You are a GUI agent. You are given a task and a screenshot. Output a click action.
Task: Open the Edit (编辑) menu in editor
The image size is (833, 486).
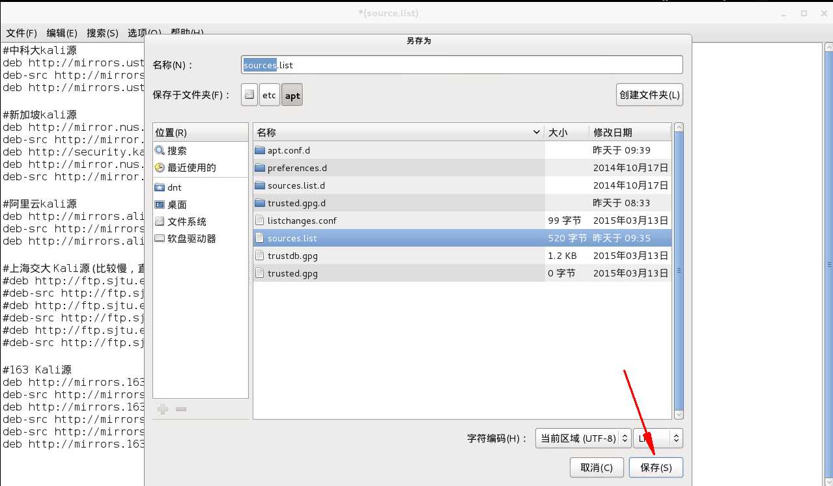(x=62, y=33)
